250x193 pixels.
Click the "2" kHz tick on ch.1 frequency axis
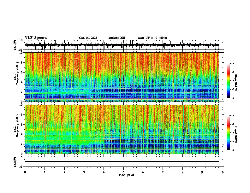(x=22, y=92)
